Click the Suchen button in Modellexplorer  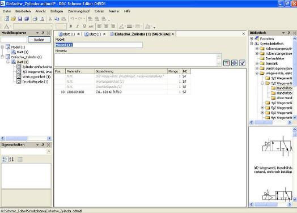(39, 40)
